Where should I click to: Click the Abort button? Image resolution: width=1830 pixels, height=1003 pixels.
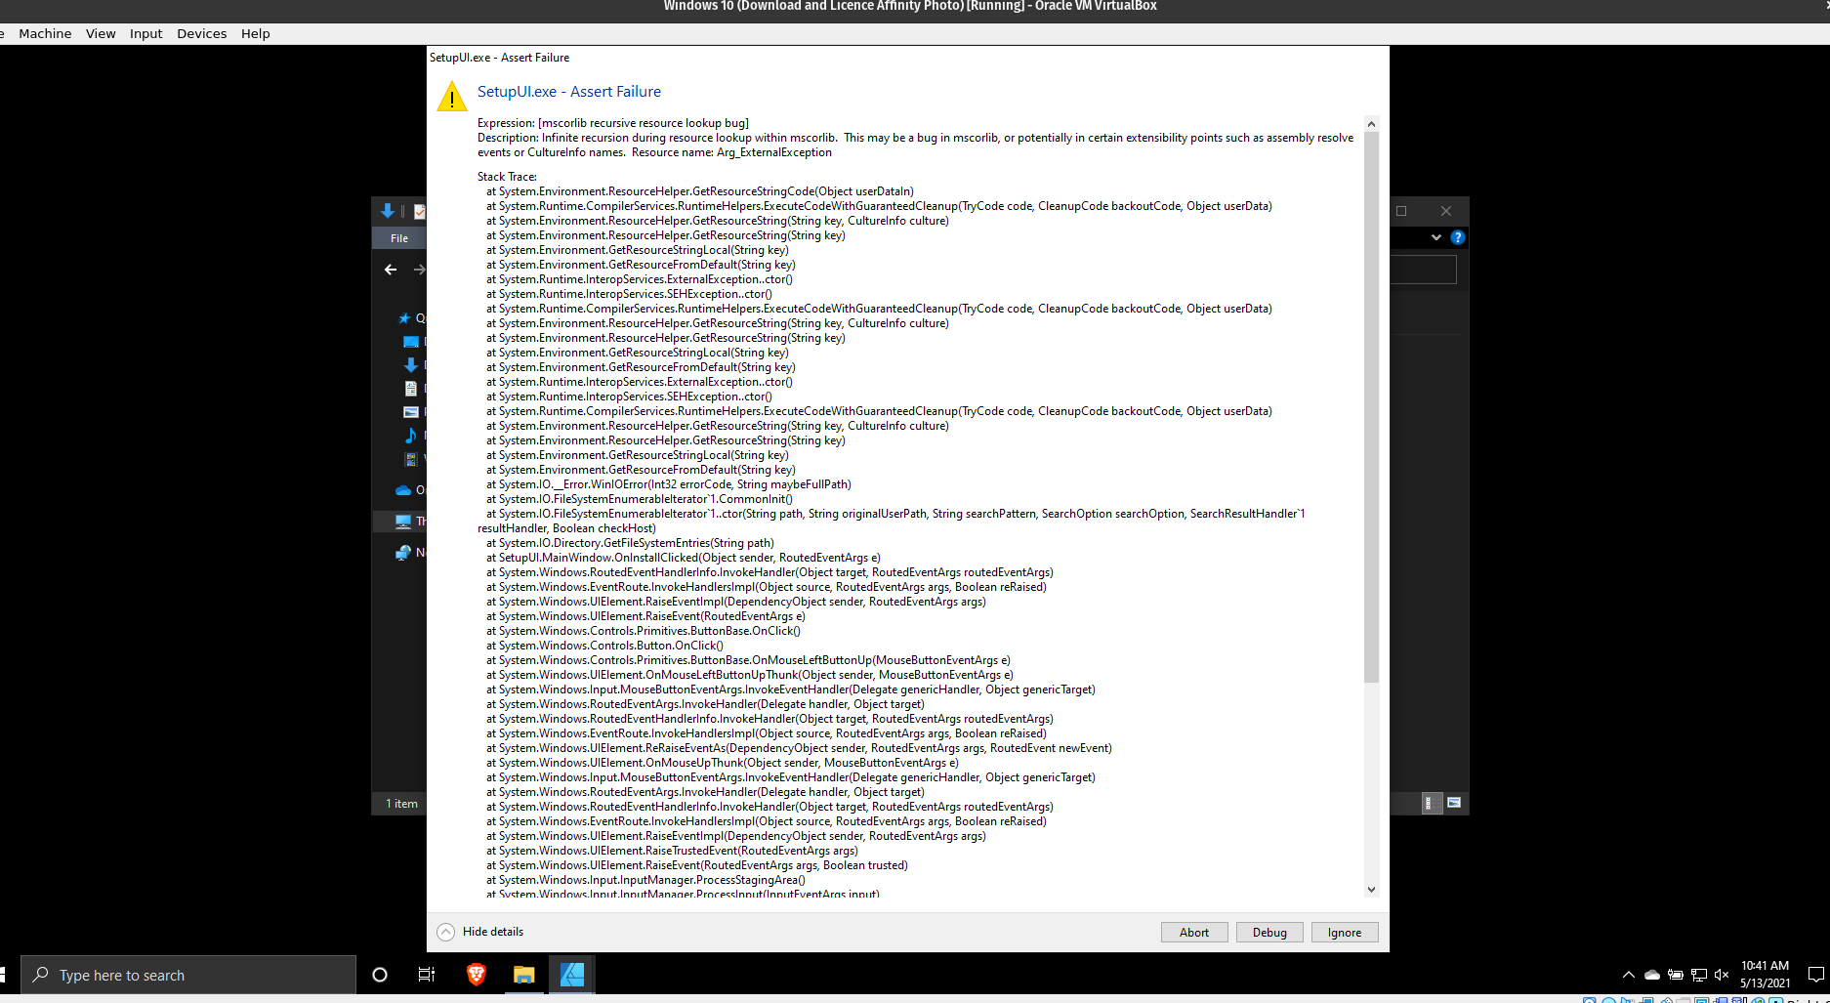pos(1193,932)
